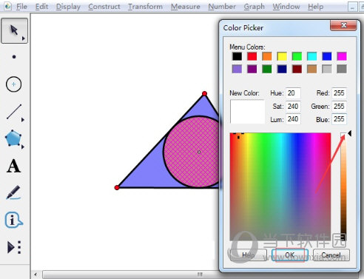
Task: Open the Custom tools icon
Action: [14, 247]
